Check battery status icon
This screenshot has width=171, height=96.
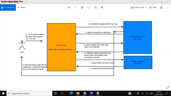click(x=138, y=93)
